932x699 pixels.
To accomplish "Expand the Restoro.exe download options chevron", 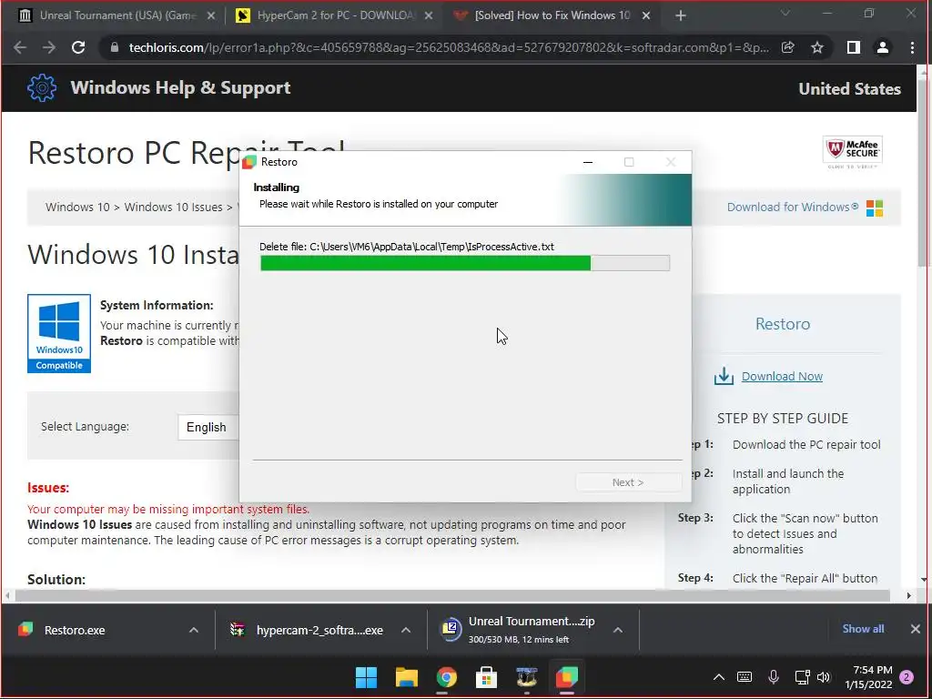I will click(193, 630).
